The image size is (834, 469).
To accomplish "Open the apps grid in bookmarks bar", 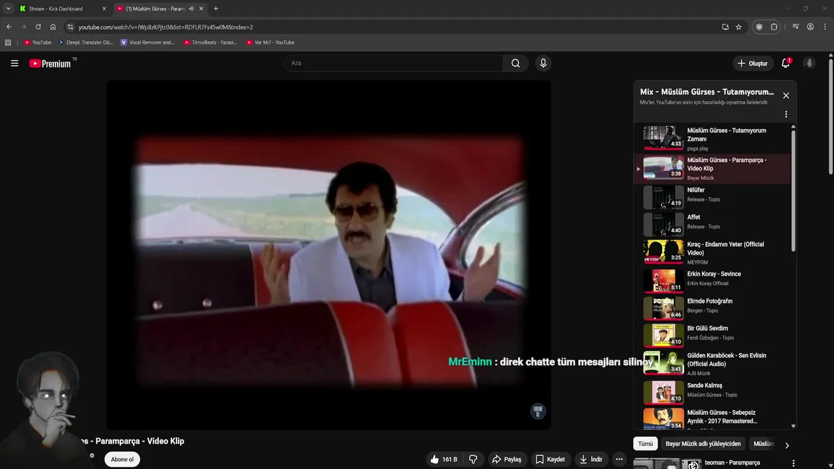I will pyautogui.click(x=8, y=42).
